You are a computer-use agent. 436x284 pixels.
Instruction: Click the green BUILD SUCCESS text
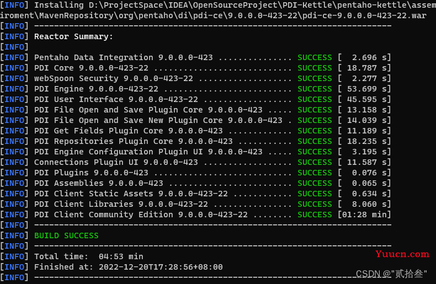coord(66,235)
